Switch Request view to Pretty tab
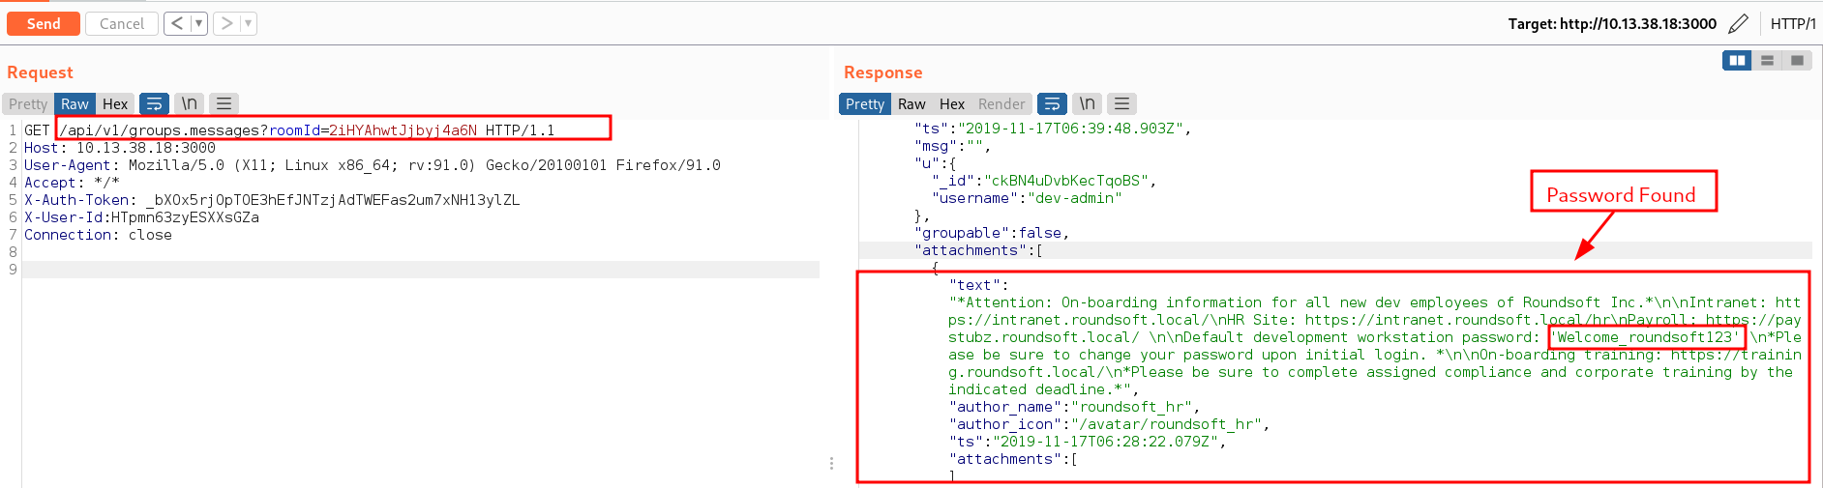Screen dimensions: 1823x488 click(28, 103)
